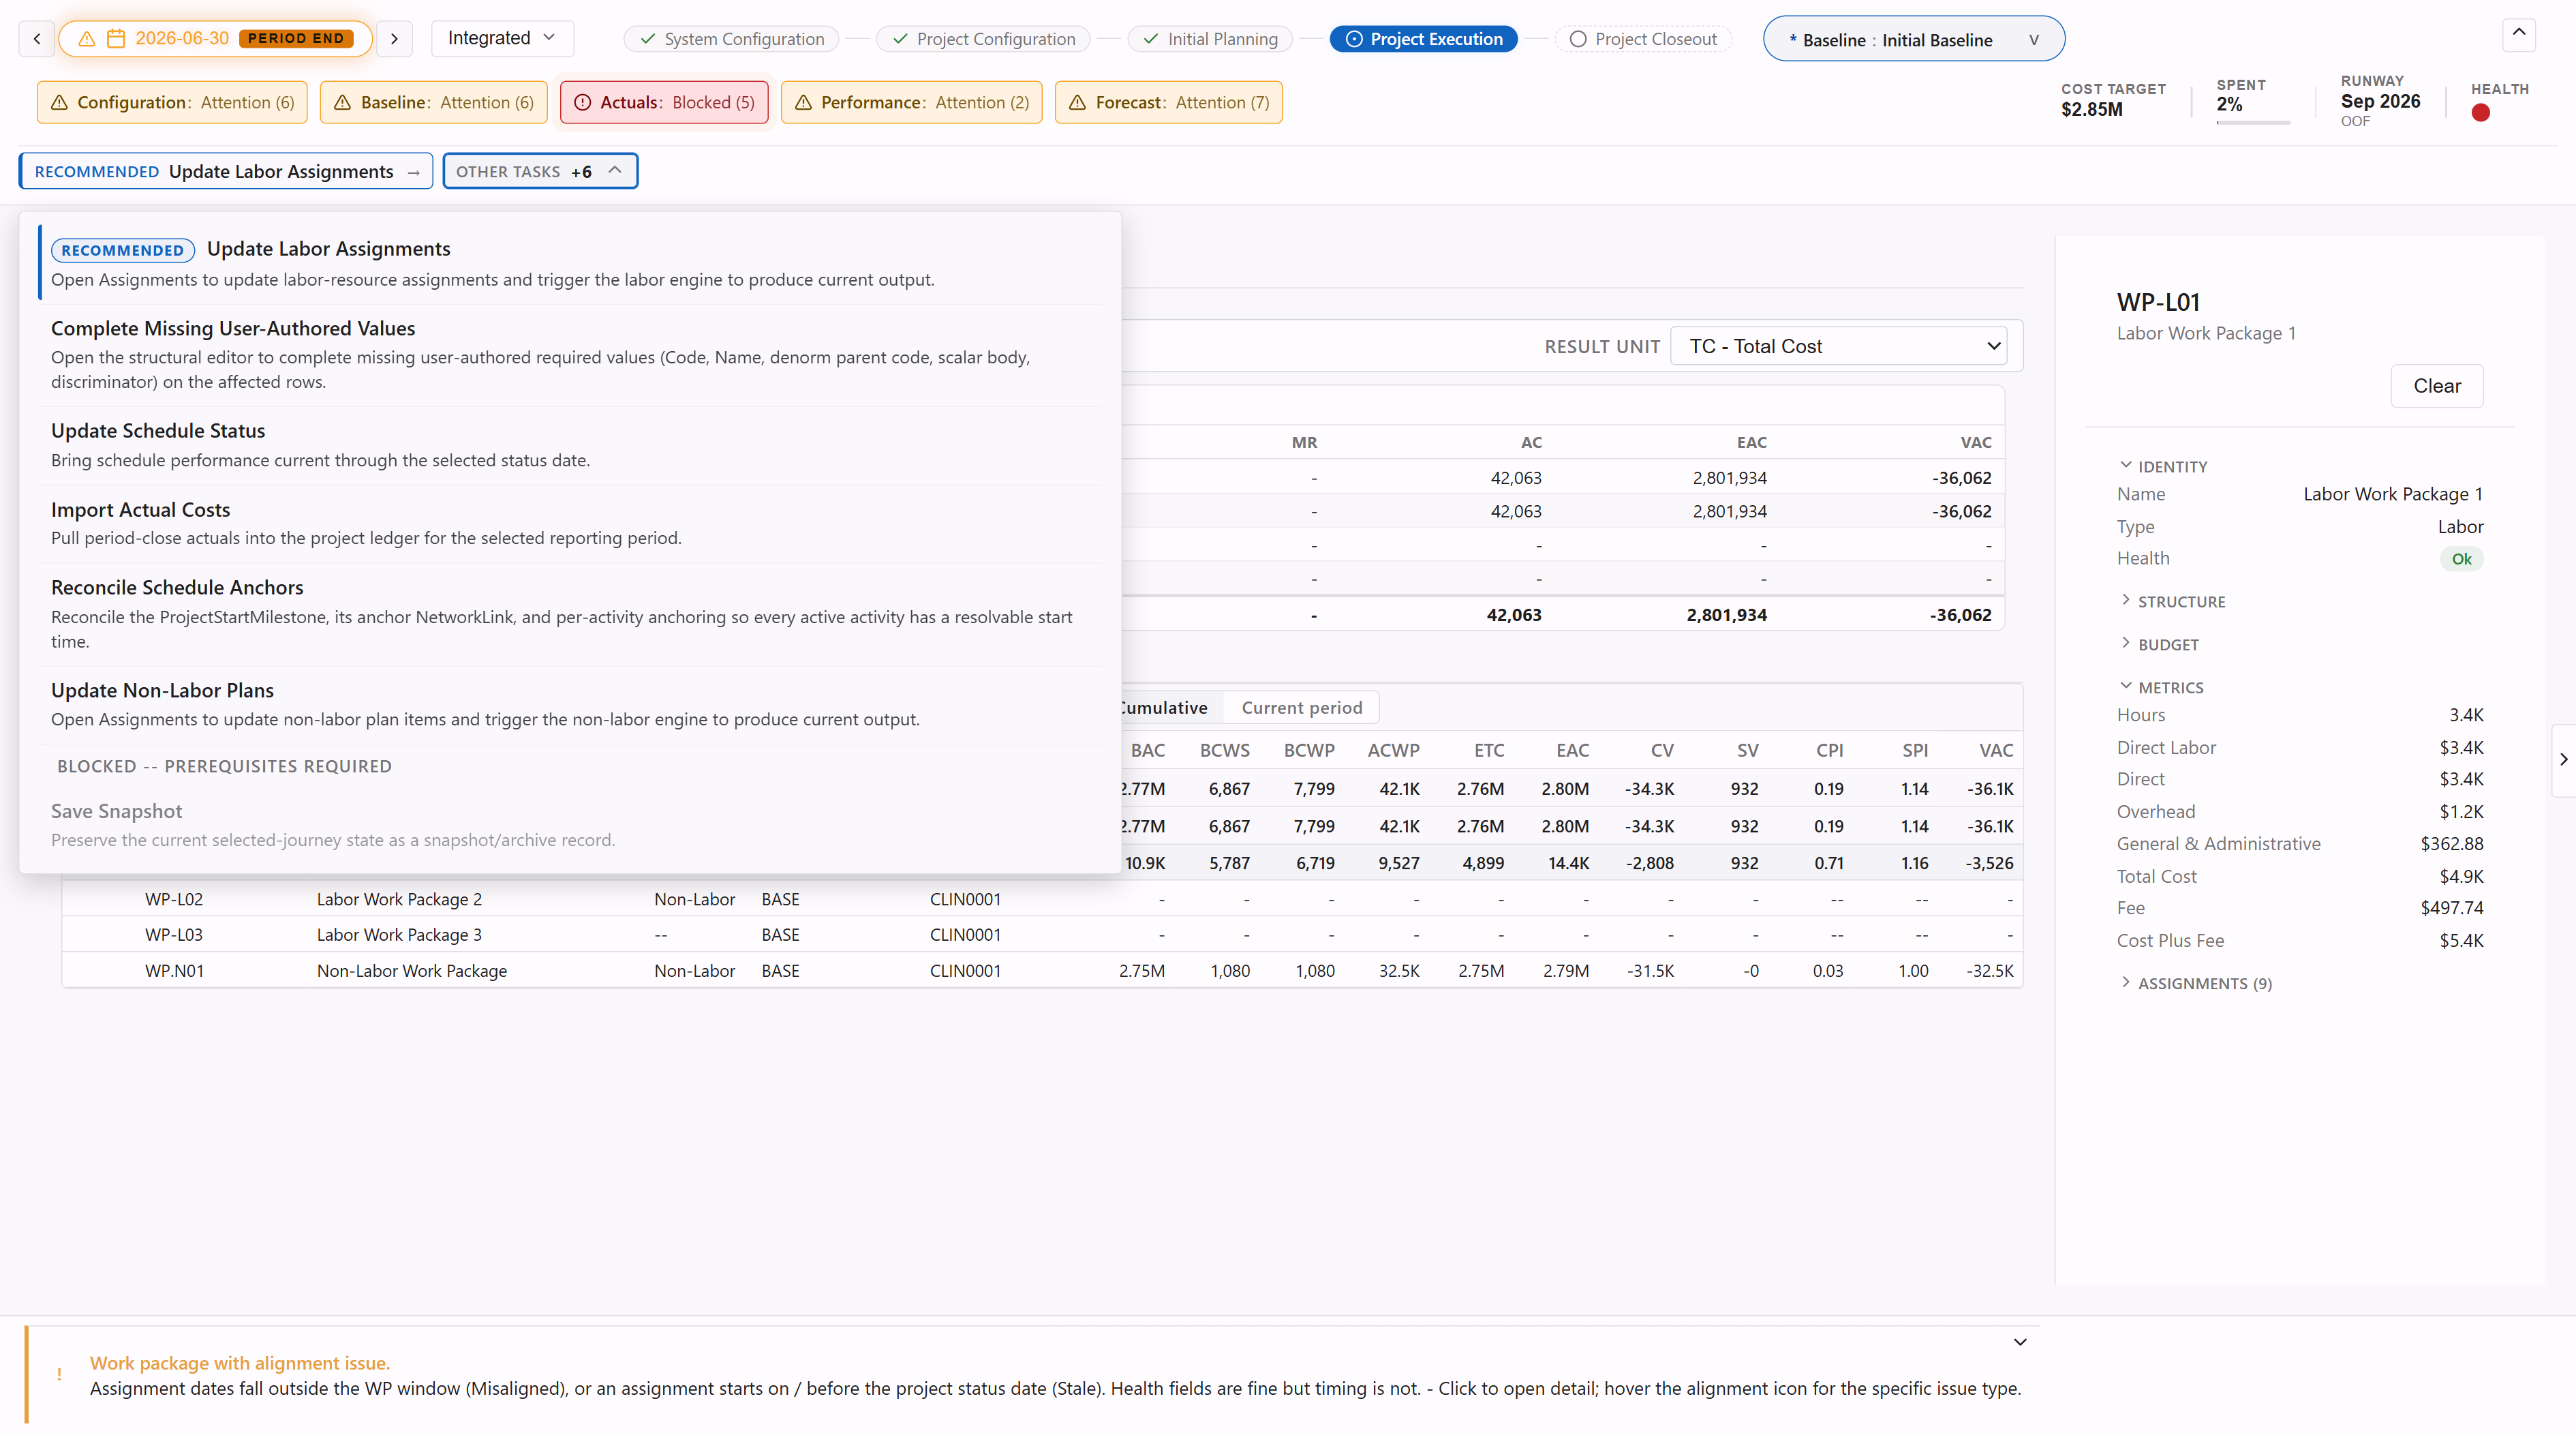This screenshot has width=2576, height=1433.
Task: Open Performance Attention status chip
Action: [x=911, y=102]
